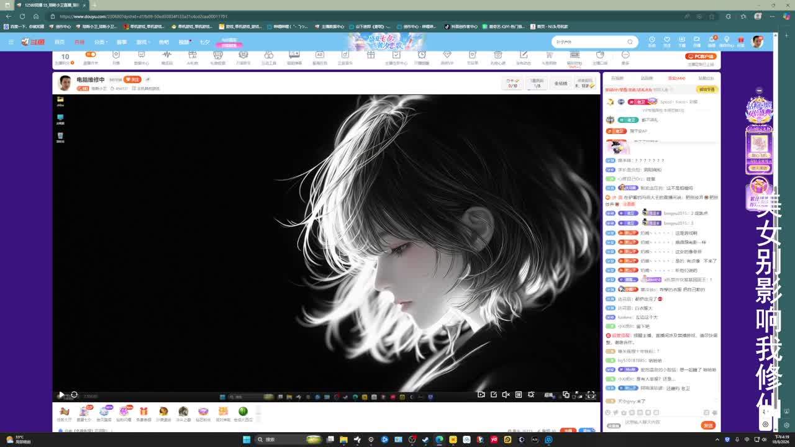Click the streamer's profile avatar
Image resolution: width=795 pixels, height=447 pixels.
coord(65,83)
